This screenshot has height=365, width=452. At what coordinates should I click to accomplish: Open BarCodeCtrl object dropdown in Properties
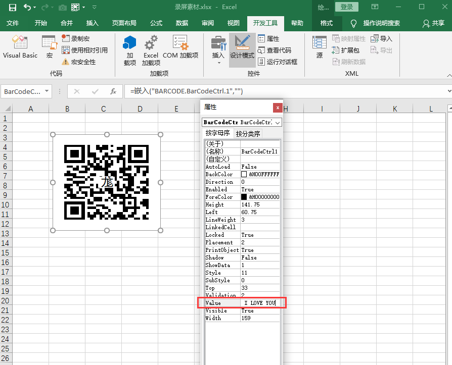(x=277, y=122)
